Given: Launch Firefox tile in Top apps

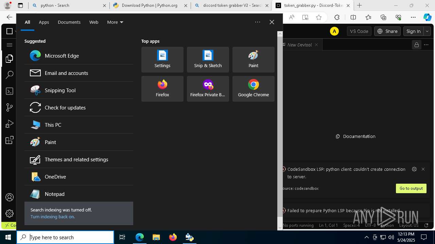Looking at the screenshot, I should 162,89.
